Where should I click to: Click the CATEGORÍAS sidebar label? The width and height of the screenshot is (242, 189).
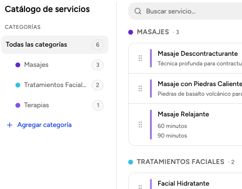coord(23,27)
